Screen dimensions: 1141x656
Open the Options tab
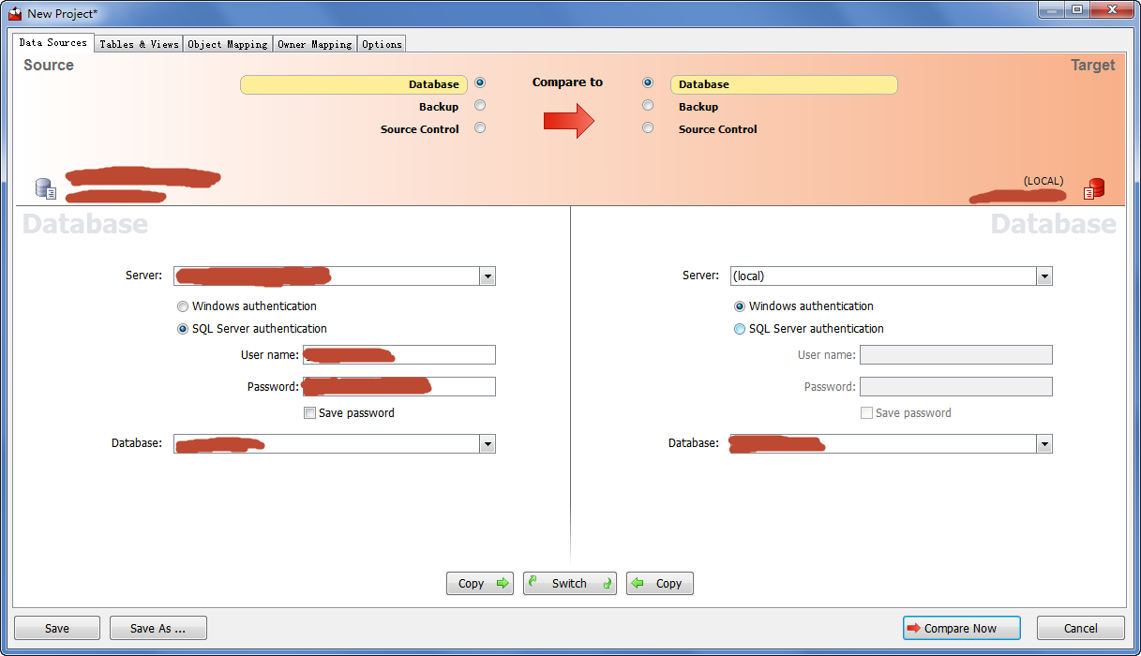382,44
